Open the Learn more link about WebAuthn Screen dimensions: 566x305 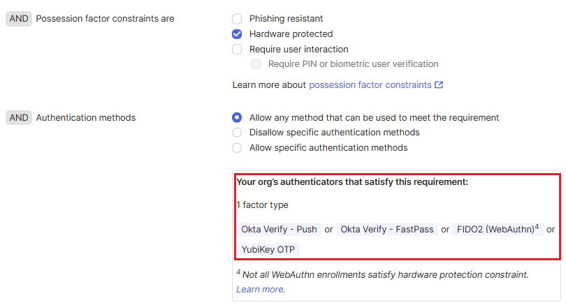click(260, 290)
